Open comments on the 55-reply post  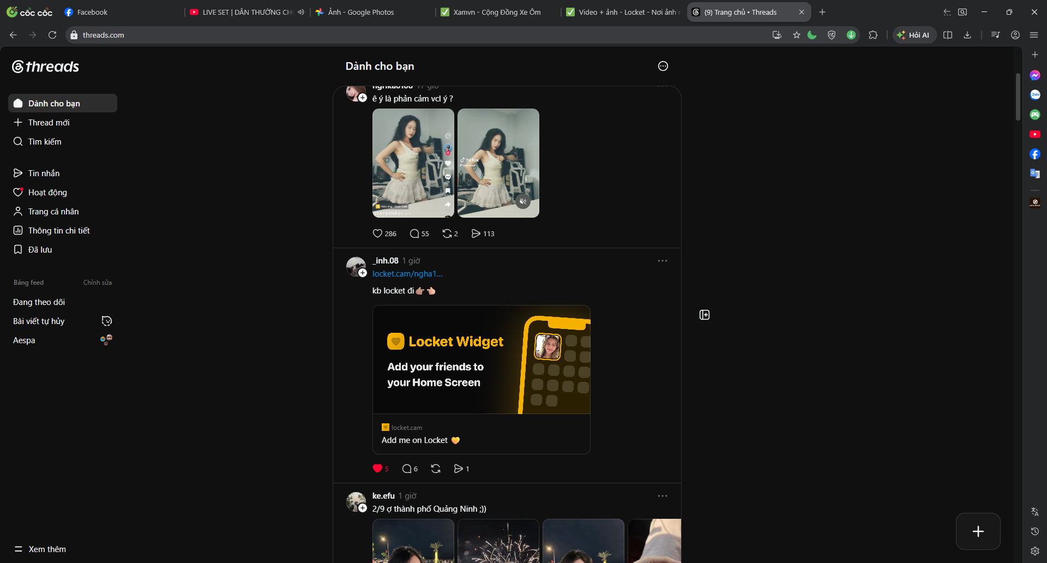point(419,233)
